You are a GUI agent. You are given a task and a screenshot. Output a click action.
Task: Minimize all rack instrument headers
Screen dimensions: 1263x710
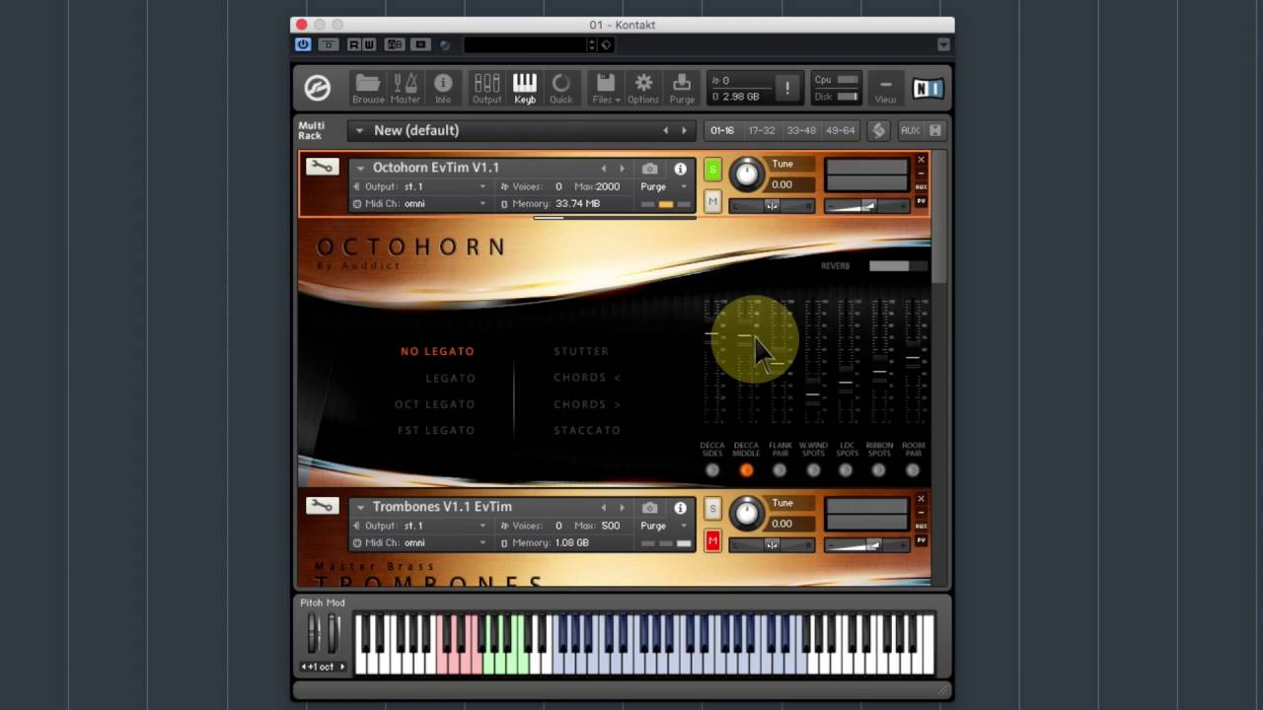[935, 130]
